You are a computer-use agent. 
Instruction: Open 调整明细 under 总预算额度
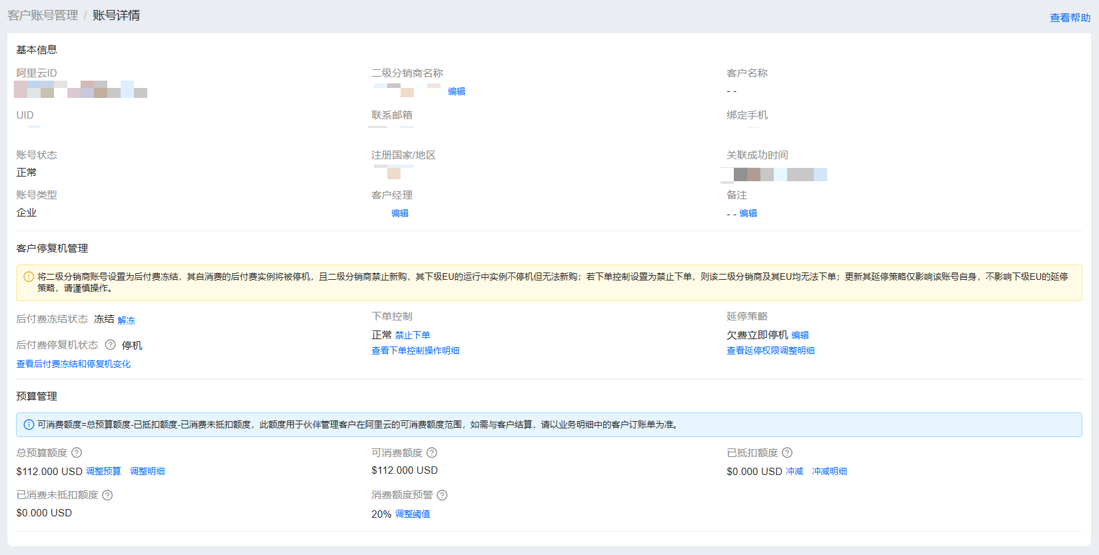(x=147, y=471)
